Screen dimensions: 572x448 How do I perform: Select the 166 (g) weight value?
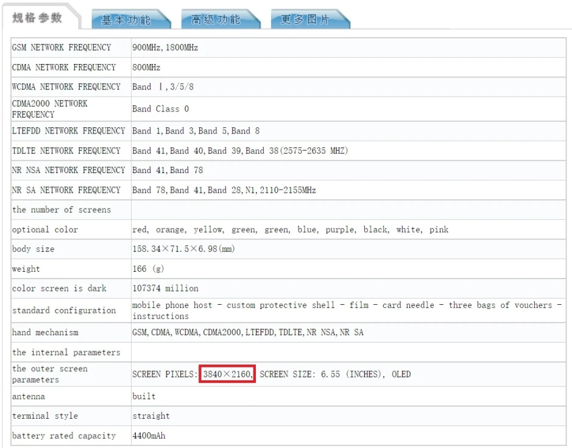[x=148, y=269]
